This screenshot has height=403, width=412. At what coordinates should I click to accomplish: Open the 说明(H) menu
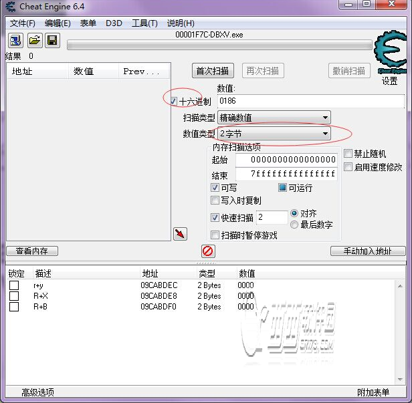tap(181, 23)
